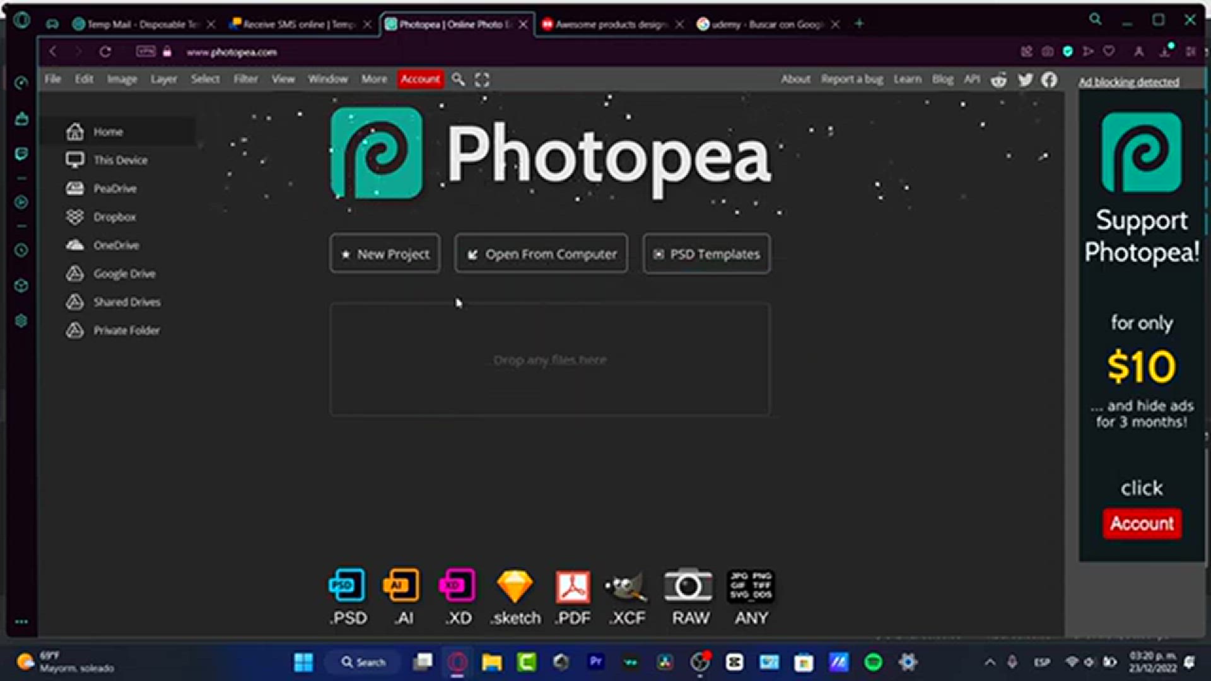Click the .sketch format icon
The height and width of the screenshot is (681, 1211).
515,597
